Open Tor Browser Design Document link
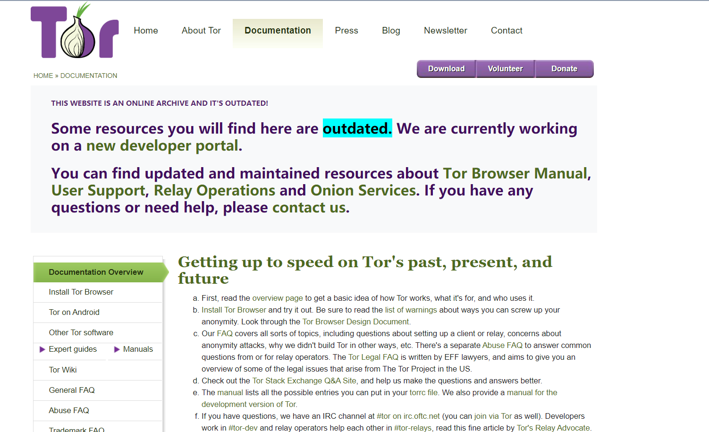This screenshot has height=432, width=709. pyautogui.click(x=356, y=322)
